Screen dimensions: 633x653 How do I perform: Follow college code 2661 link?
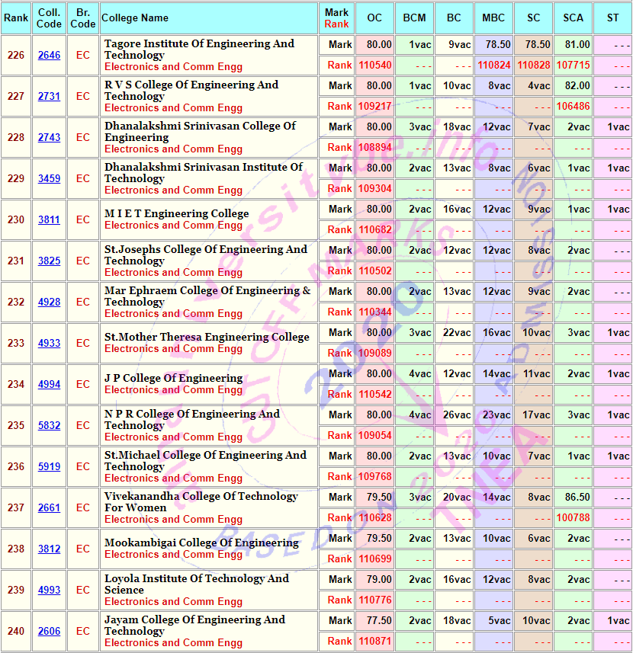click(x=49, y=507)
